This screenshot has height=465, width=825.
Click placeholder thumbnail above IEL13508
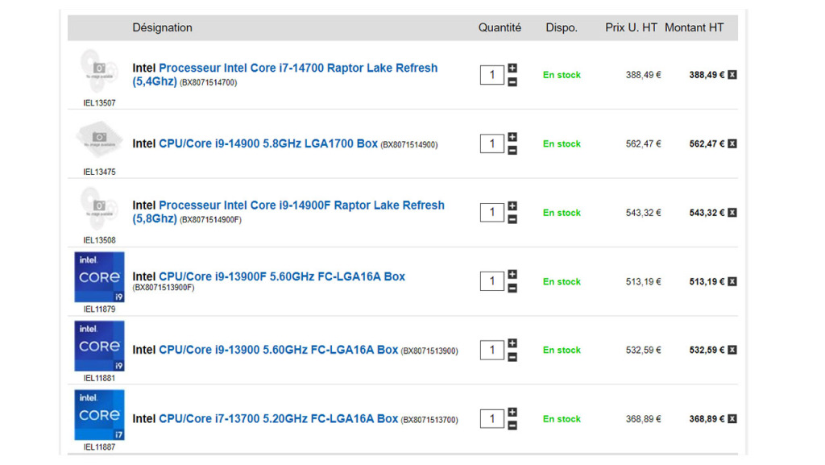click(x=99, y=209)
